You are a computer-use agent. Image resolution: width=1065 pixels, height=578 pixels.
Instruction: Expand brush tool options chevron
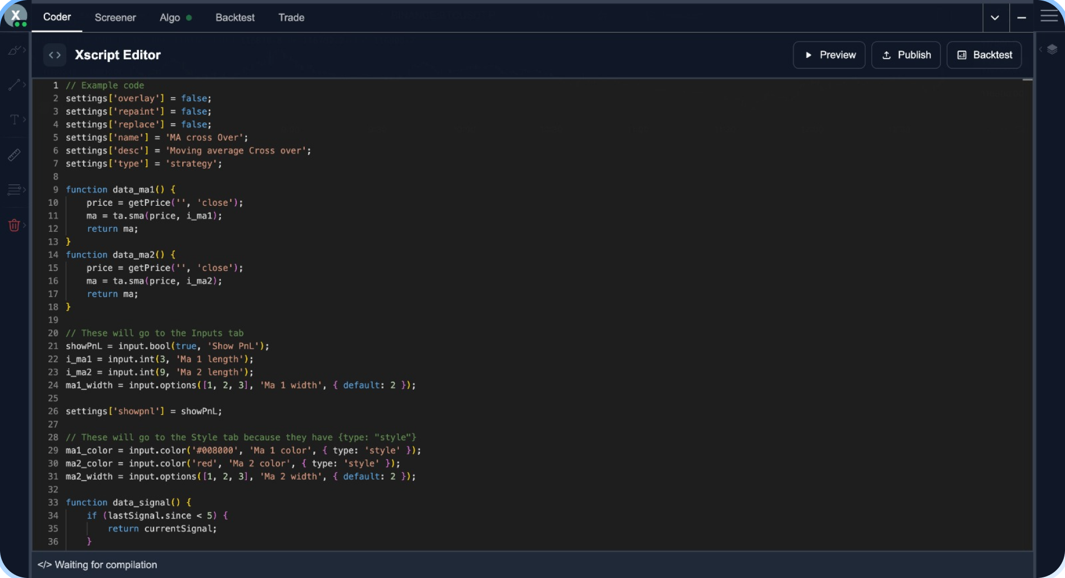pyautogui.click(x=24, y=50)
